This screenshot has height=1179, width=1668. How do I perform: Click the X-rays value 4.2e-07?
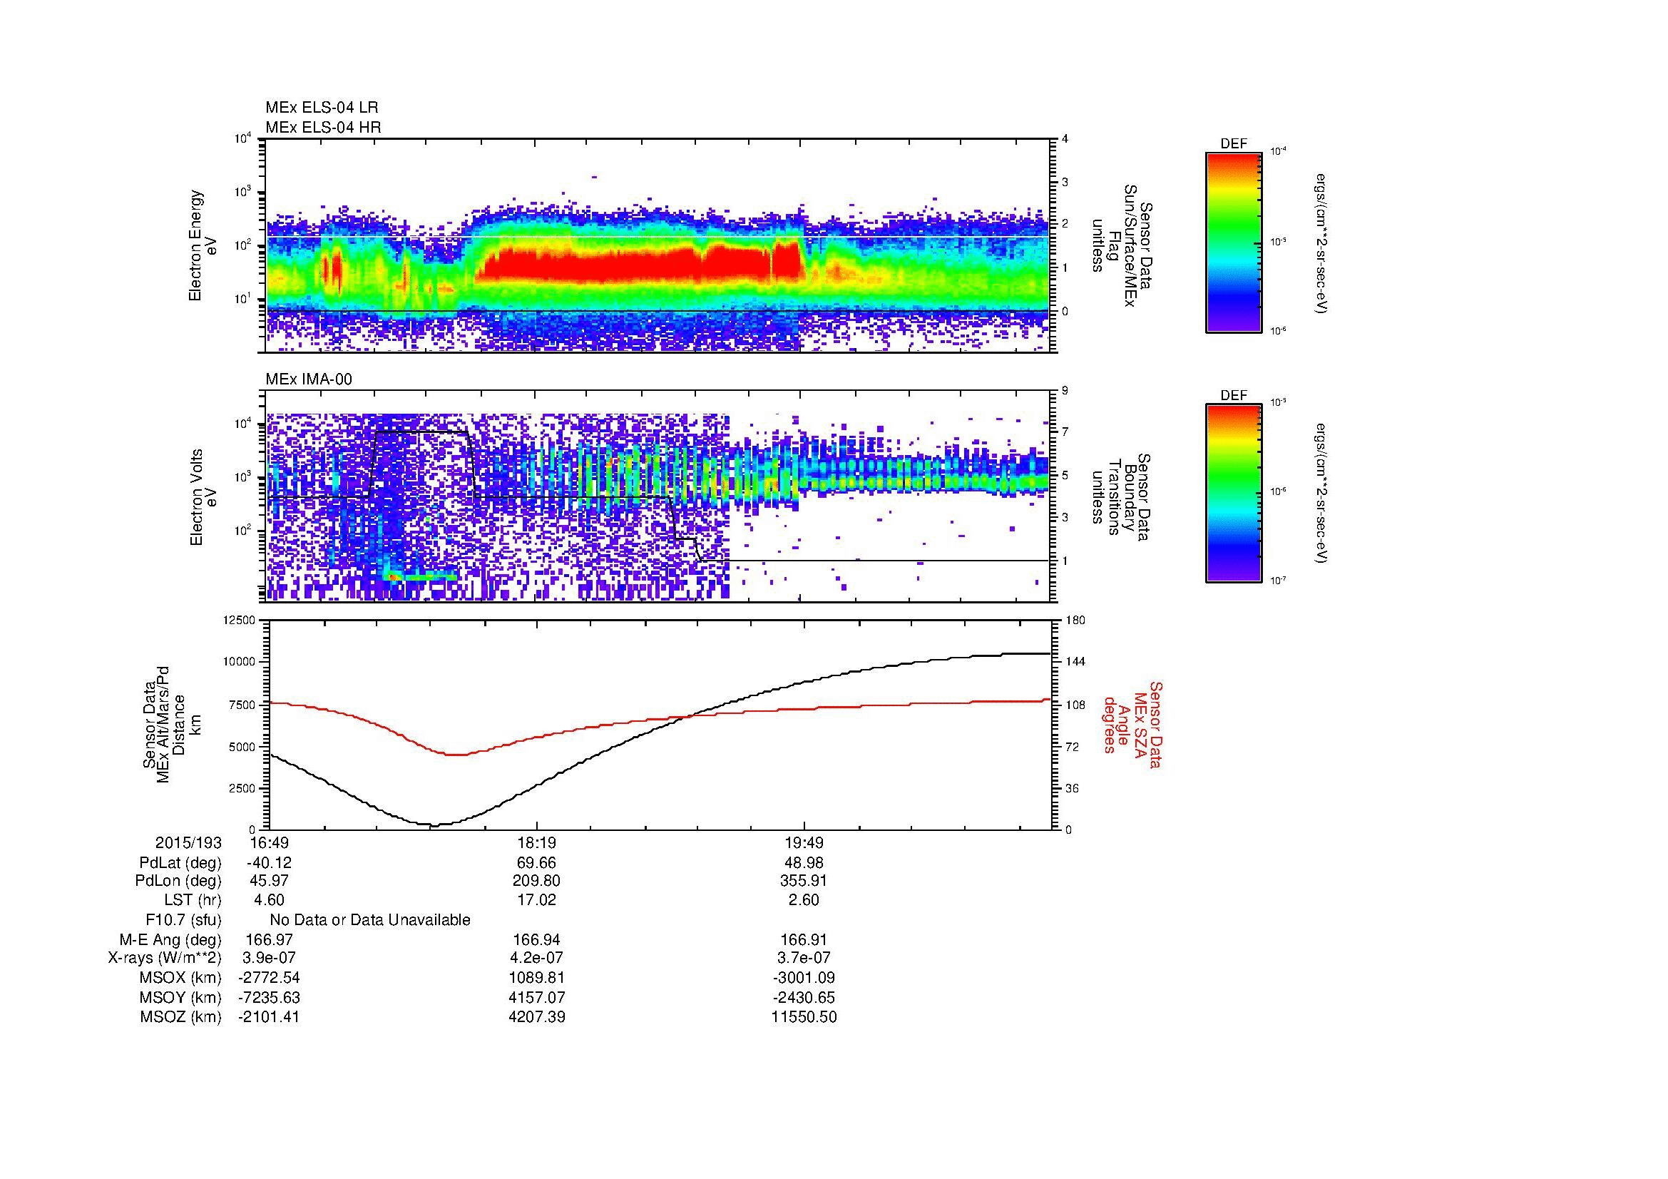click(x=536, y=958)
